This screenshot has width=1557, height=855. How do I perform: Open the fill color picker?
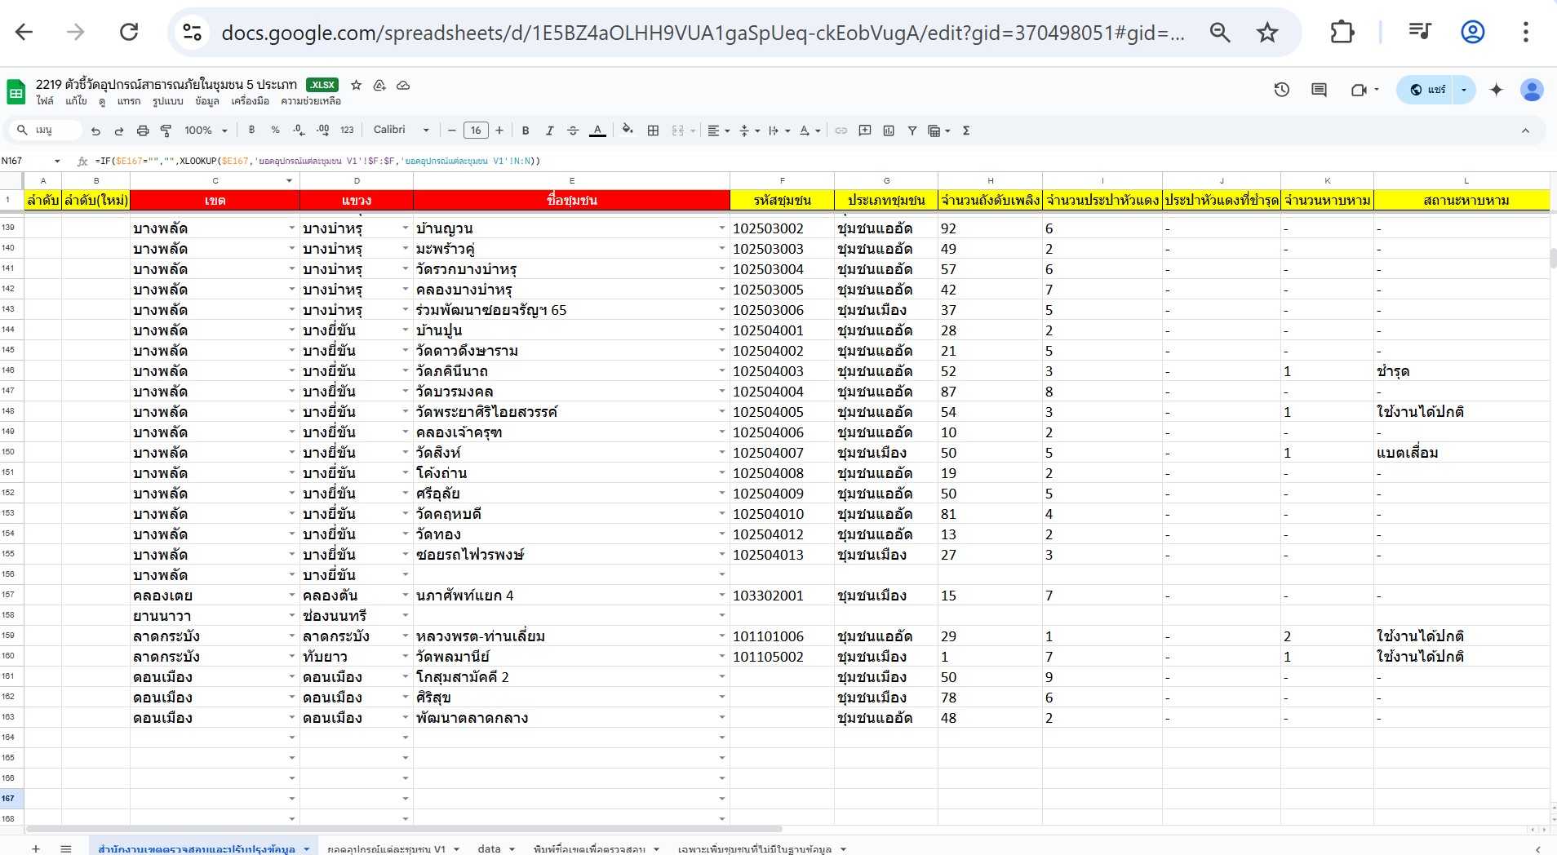coord(628,131)
